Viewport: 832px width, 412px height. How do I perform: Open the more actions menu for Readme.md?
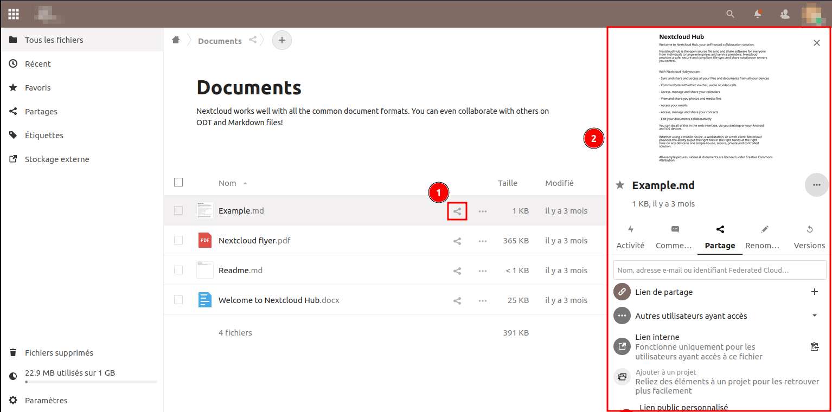click(483, 271)
